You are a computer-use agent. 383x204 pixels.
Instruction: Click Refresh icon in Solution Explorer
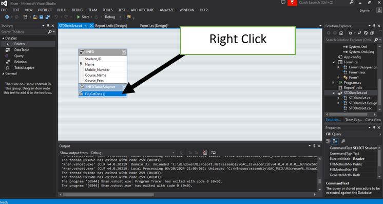point(366,33)
